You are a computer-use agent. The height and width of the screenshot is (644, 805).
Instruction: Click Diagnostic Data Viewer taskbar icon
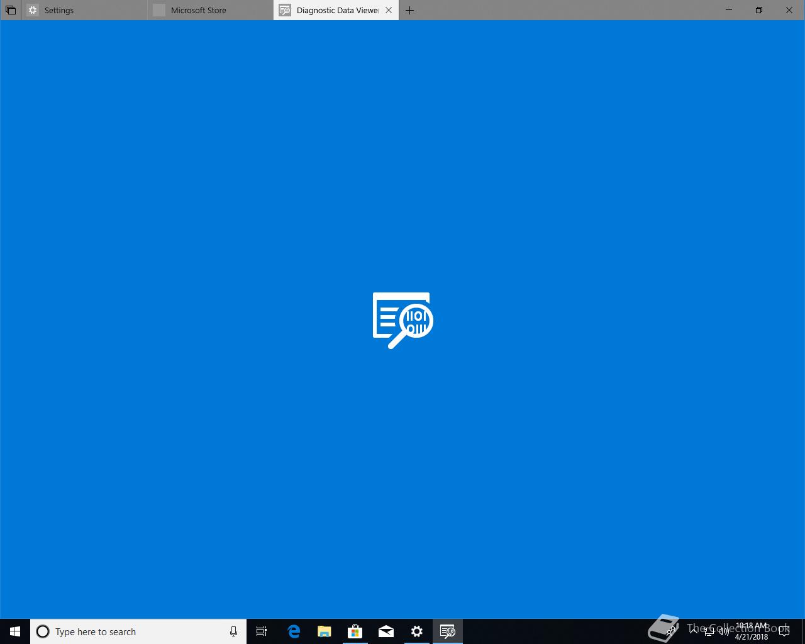pos(448,631)
